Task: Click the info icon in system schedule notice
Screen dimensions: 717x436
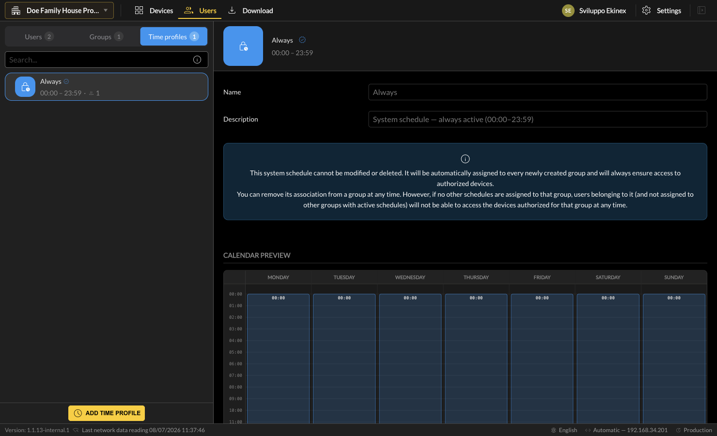Action: [x=465, y=159]
